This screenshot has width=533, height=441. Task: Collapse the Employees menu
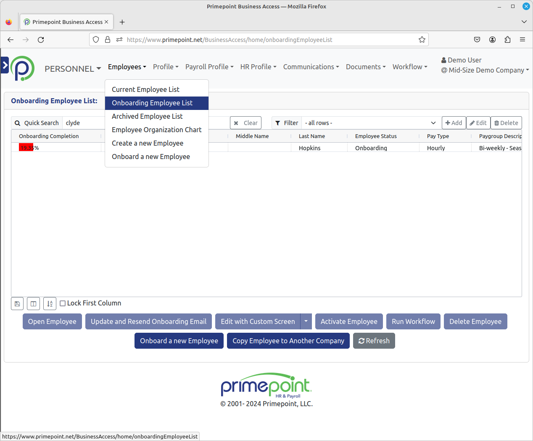point(127,67)
